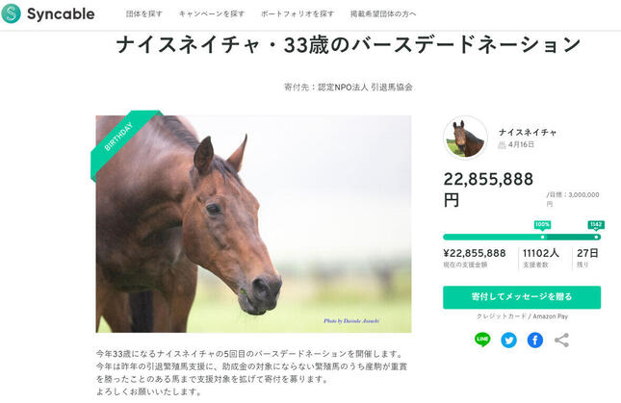The height and width of the screenshot is (403, 621).
Task: Open 団体を探す menu item
Action: (x=144, y=13)
